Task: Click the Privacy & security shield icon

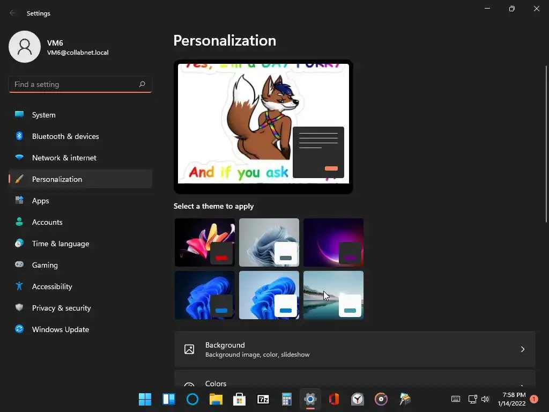Action: point(19,307)
